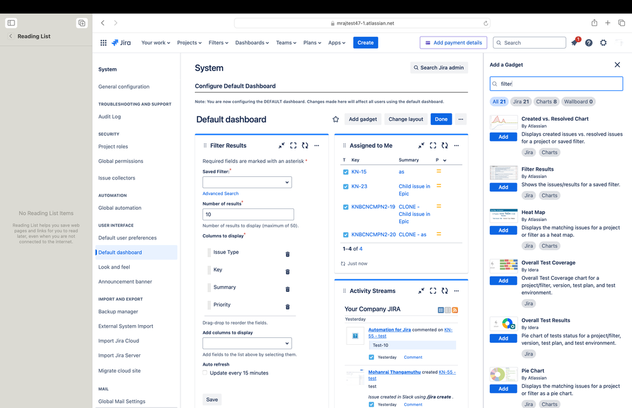
Task: Add the Heat Map gadget
Action: coord(504,230)
